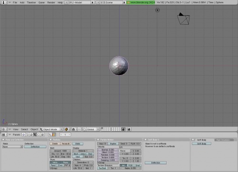
Task: Select the Int texture motion option
Action: point(123,165)
